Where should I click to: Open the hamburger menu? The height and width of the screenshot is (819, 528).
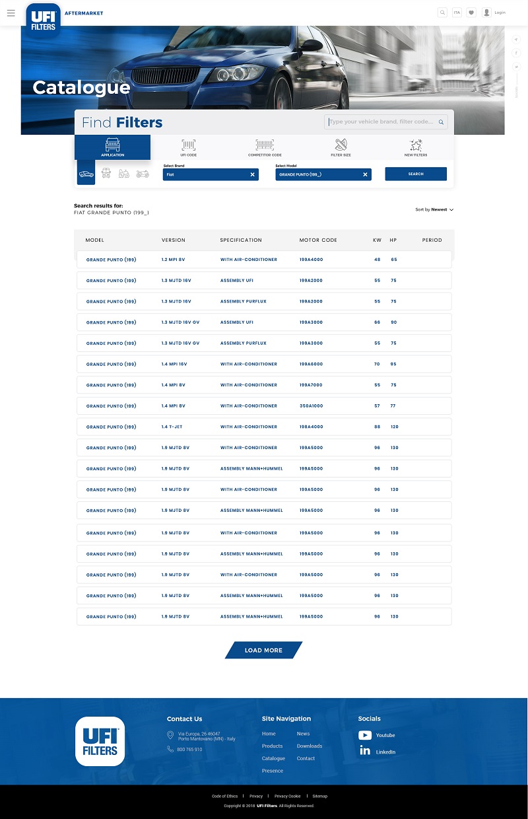click(x=11, y=13)
